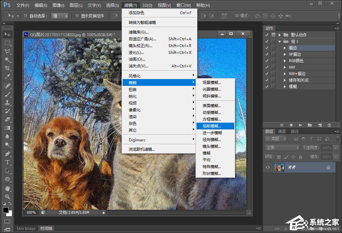Screen dimensions: 342x233
Task: Click the 背景 layer thumbnail
Action: pos(279,167)
